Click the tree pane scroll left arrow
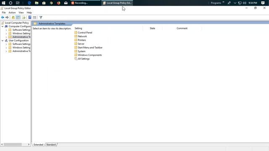The image size is (269, 151). pyautogui.click(x=2, y=145)
